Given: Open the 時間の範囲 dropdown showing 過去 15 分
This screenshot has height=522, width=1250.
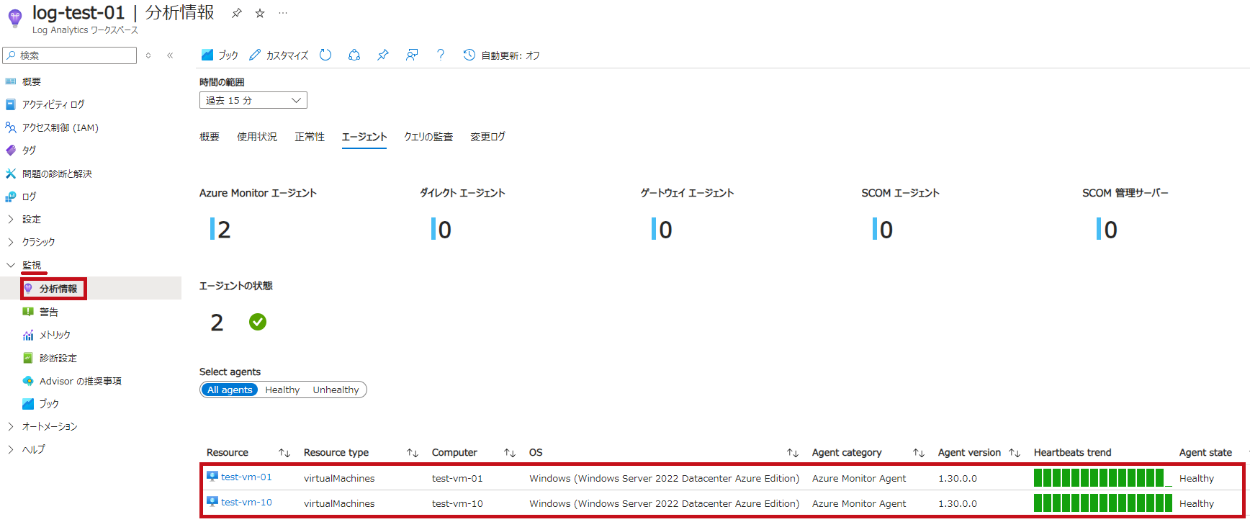Looking at the screenshot, I should (x=253, y=100).
